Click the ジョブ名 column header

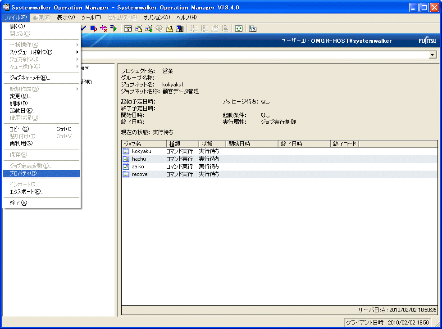click(x=144, y=144)
